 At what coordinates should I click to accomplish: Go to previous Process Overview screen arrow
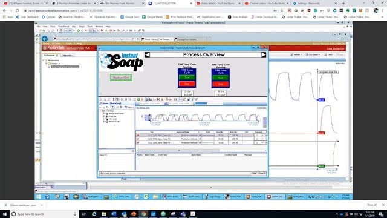(x=148, y=54)
